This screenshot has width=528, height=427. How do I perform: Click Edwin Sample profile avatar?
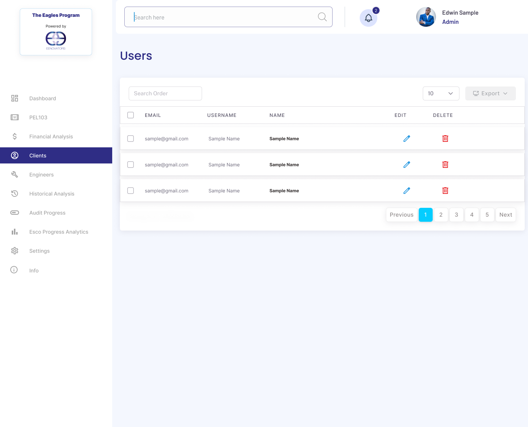pyautogui.click(x=426, y=17)
